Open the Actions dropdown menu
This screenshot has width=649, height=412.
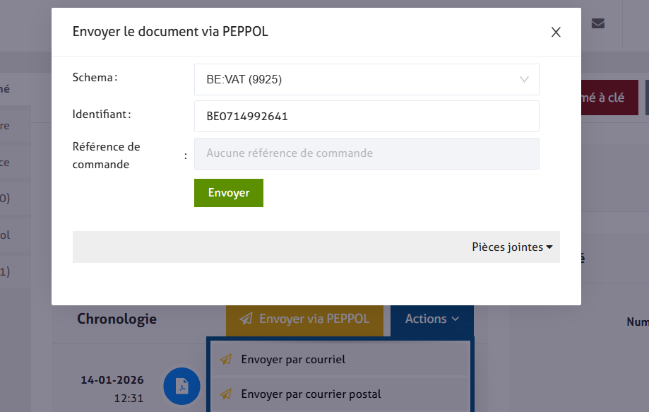431,319
